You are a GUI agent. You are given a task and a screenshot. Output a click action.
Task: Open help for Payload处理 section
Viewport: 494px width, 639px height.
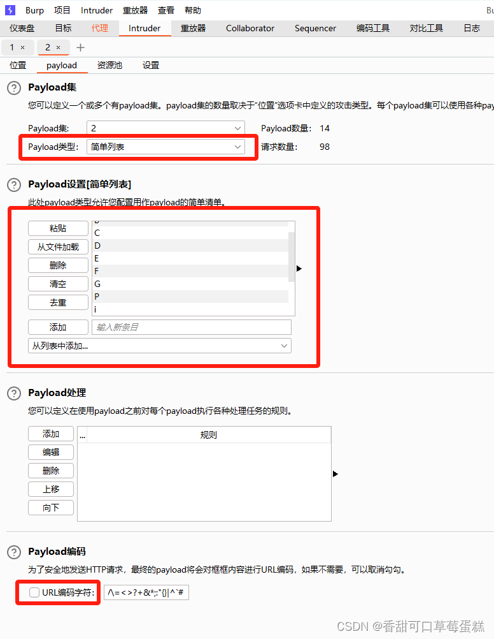pyautogui.click(x=14, y=393)
